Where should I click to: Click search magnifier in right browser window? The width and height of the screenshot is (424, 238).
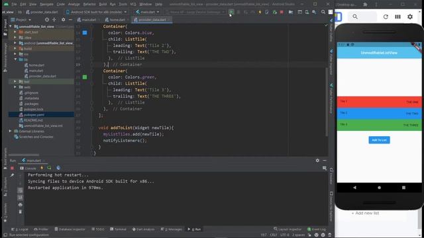click(x=355, y=17)
